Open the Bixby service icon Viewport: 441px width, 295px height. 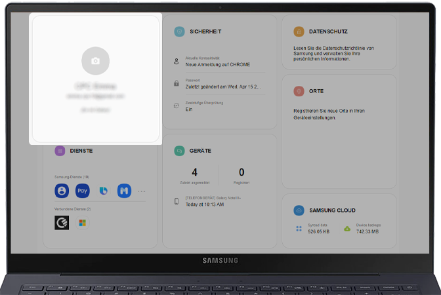click(103, 191)
